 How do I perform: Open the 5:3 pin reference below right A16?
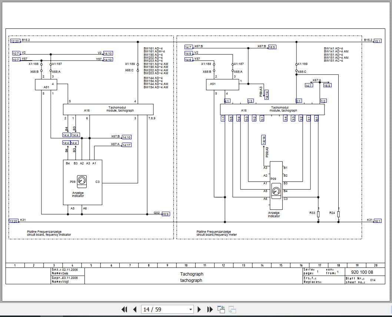(x=246, y=118)
